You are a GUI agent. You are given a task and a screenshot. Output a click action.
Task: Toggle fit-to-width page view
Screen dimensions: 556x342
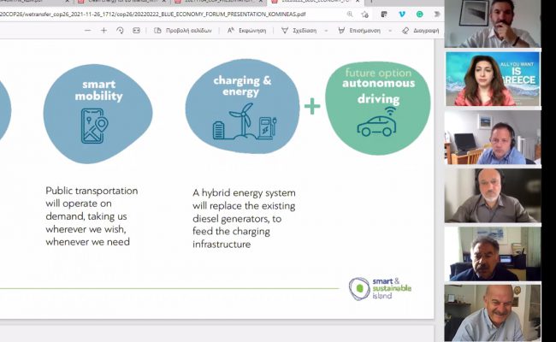(x=136, y=31)
